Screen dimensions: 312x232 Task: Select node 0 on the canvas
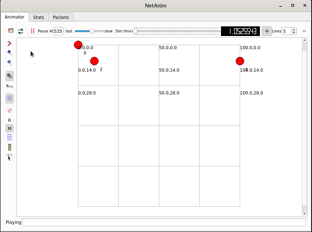point(78,45)
